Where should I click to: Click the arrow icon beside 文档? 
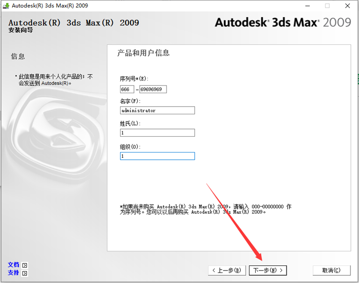[24, 265]
